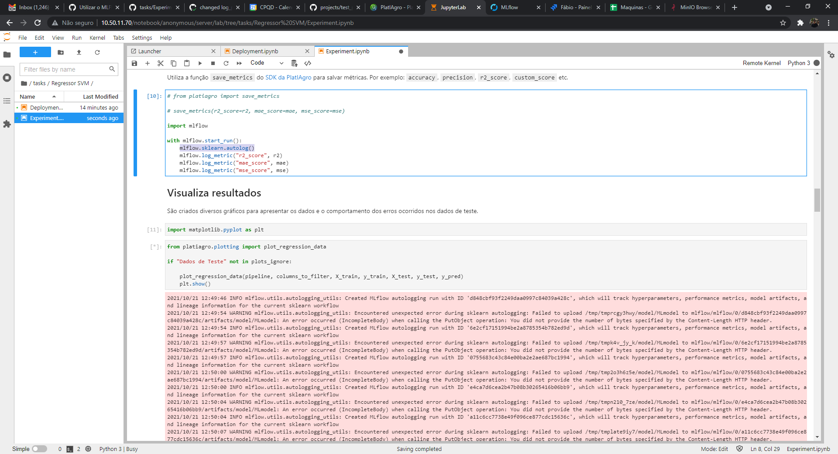Viewport: 838px width, 454px height.
Task: Open the Edit menu
Action: pos(39,38)
